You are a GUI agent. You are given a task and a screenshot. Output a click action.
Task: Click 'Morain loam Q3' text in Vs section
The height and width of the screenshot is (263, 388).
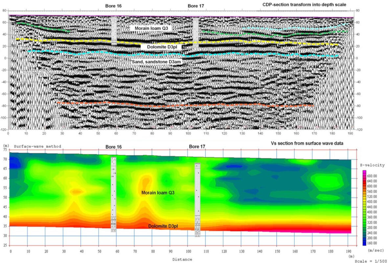tap(158, 193)
